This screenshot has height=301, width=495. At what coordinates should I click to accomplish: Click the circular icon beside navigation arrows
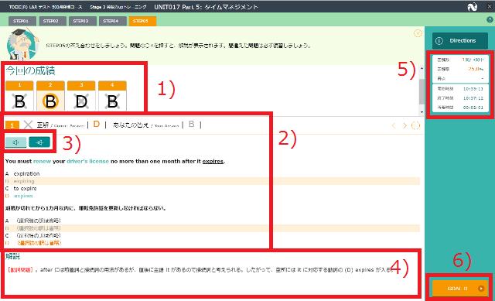point(416,125)
